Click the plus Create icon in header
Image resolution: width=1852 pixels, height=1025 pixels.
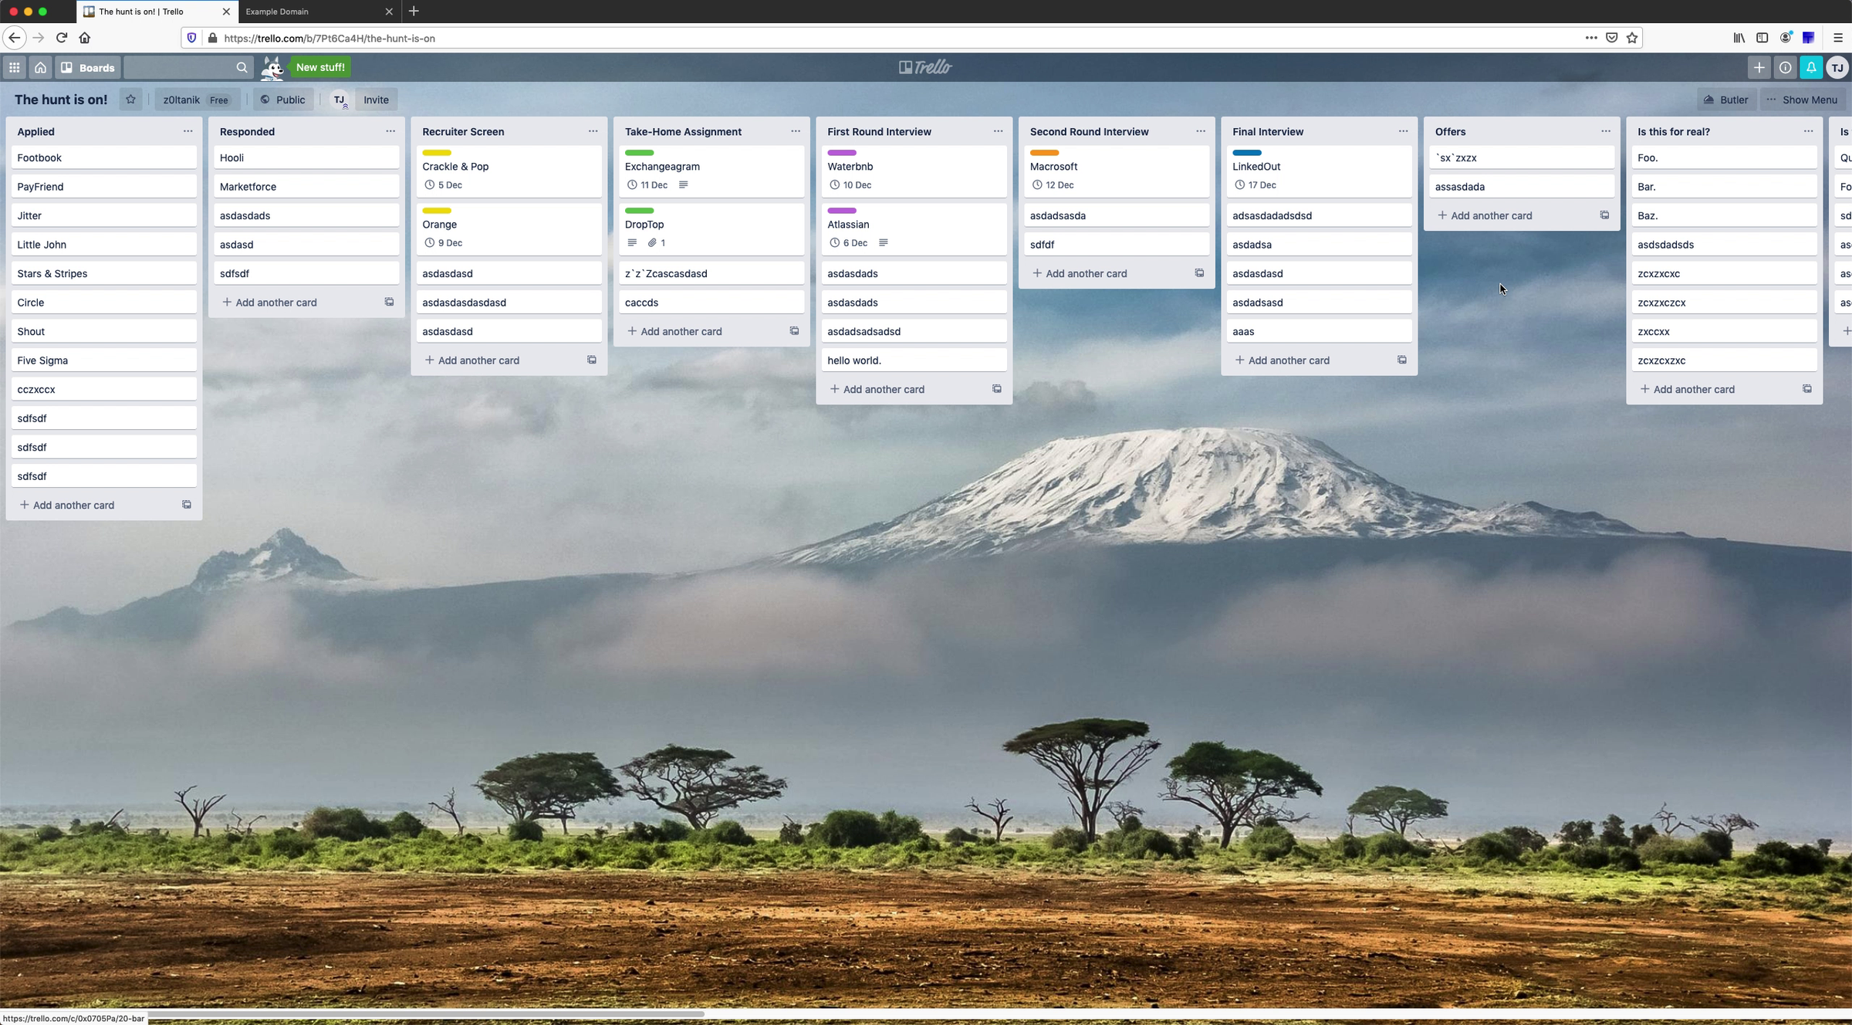(x=1759, y=67)
